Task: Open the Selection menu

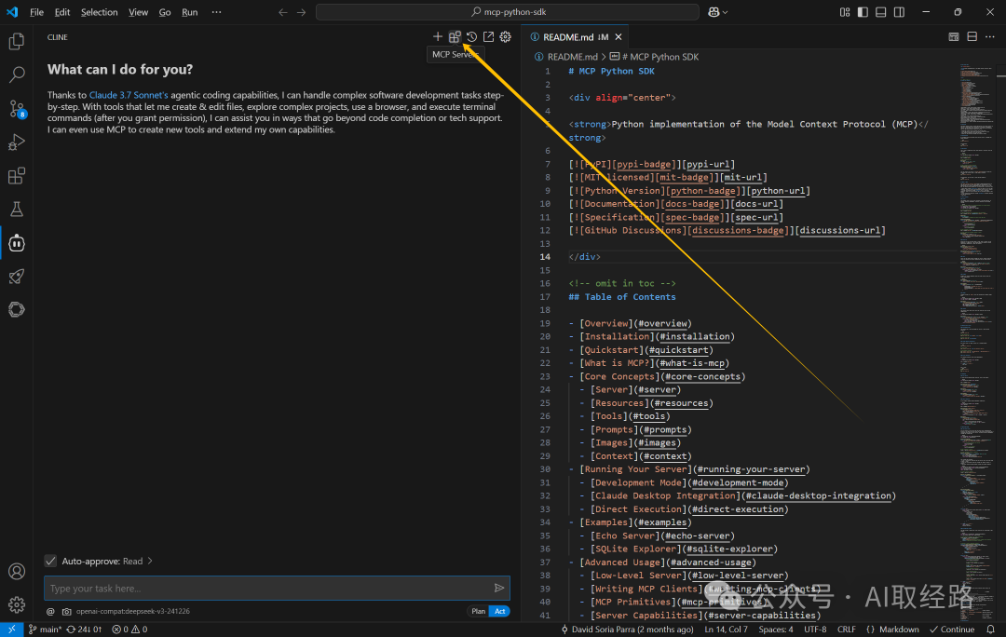Action: [99, 12]
